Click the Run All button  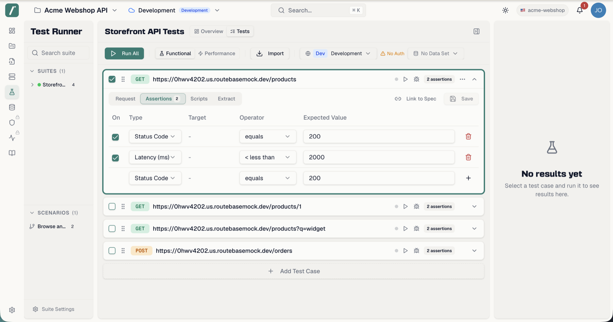point(125,53)
